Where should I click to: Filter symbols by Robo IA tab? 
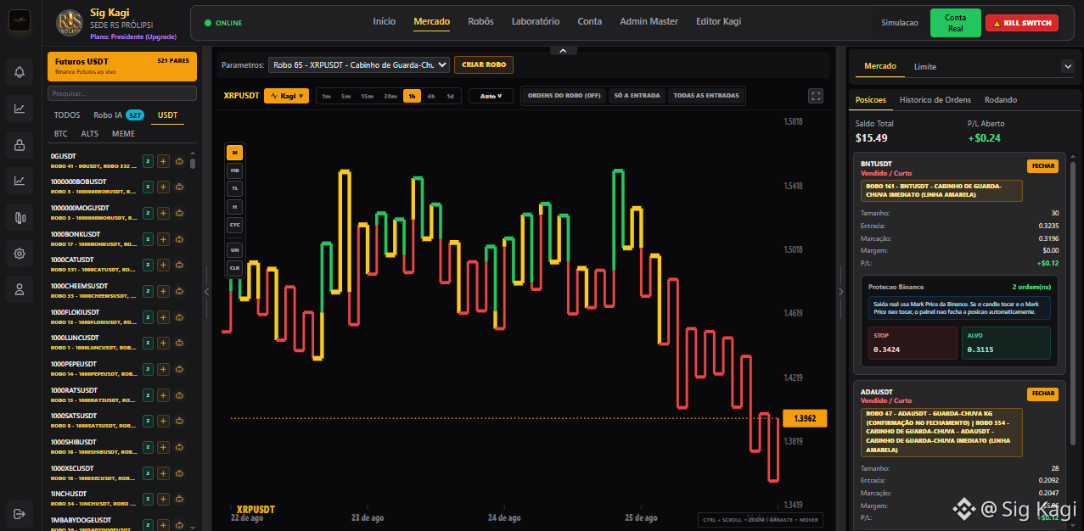[118, 115]
